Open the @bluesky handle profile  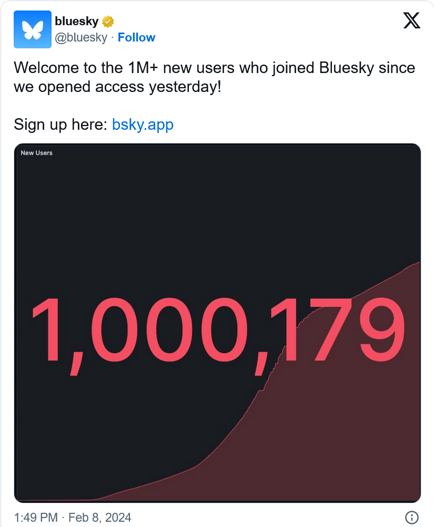(81, 37)
